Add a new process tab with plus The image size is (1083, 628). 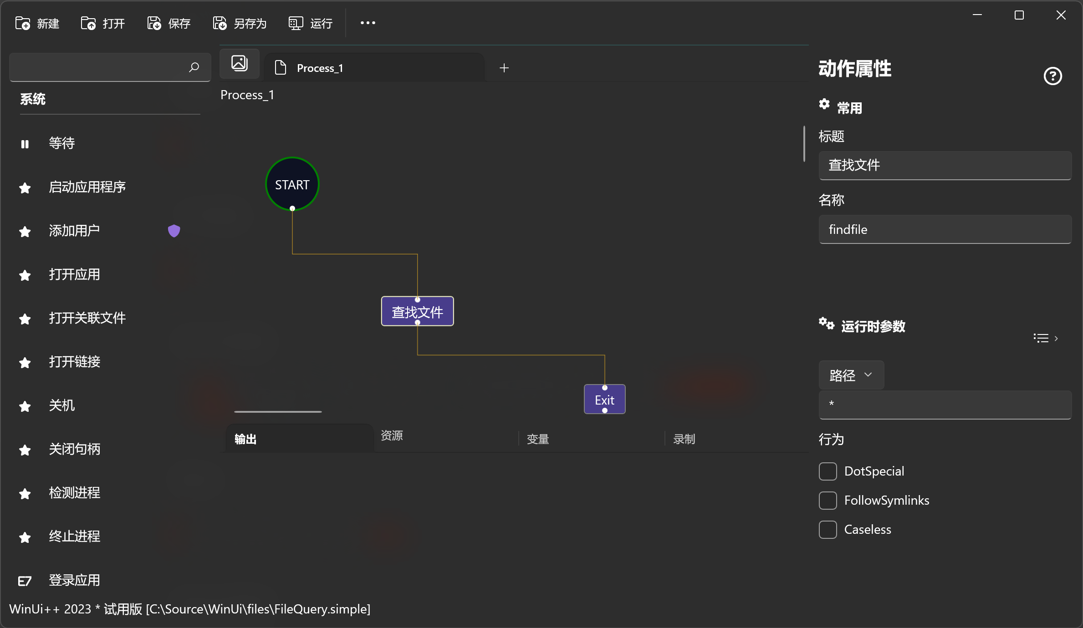point(504,68)
